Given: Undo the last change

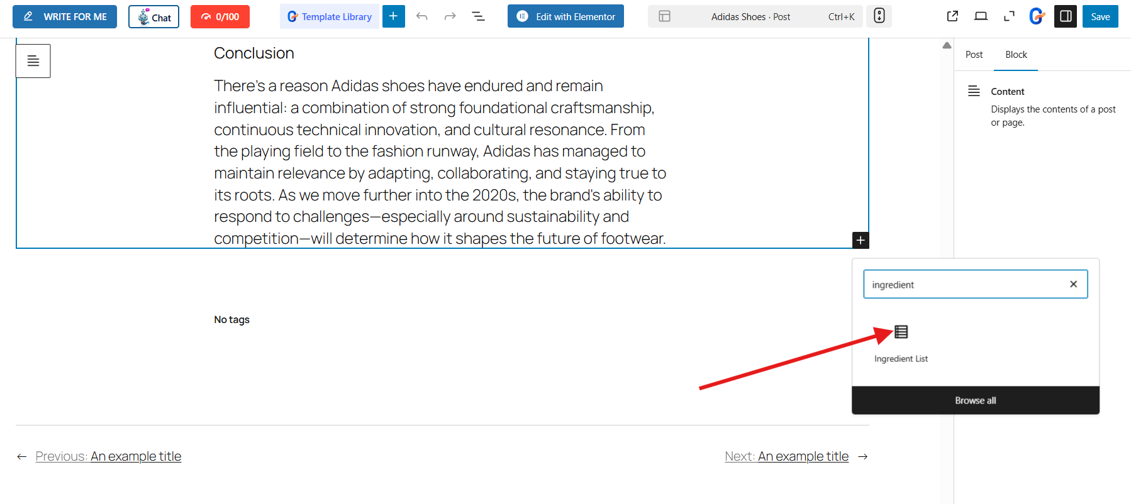Looking at the screenshot, I should point(422,16).
